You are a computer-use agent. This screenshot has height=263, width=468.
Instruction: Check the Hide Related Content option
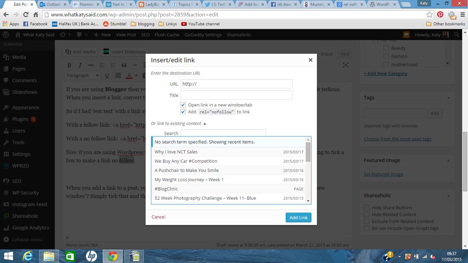(367, 214)
